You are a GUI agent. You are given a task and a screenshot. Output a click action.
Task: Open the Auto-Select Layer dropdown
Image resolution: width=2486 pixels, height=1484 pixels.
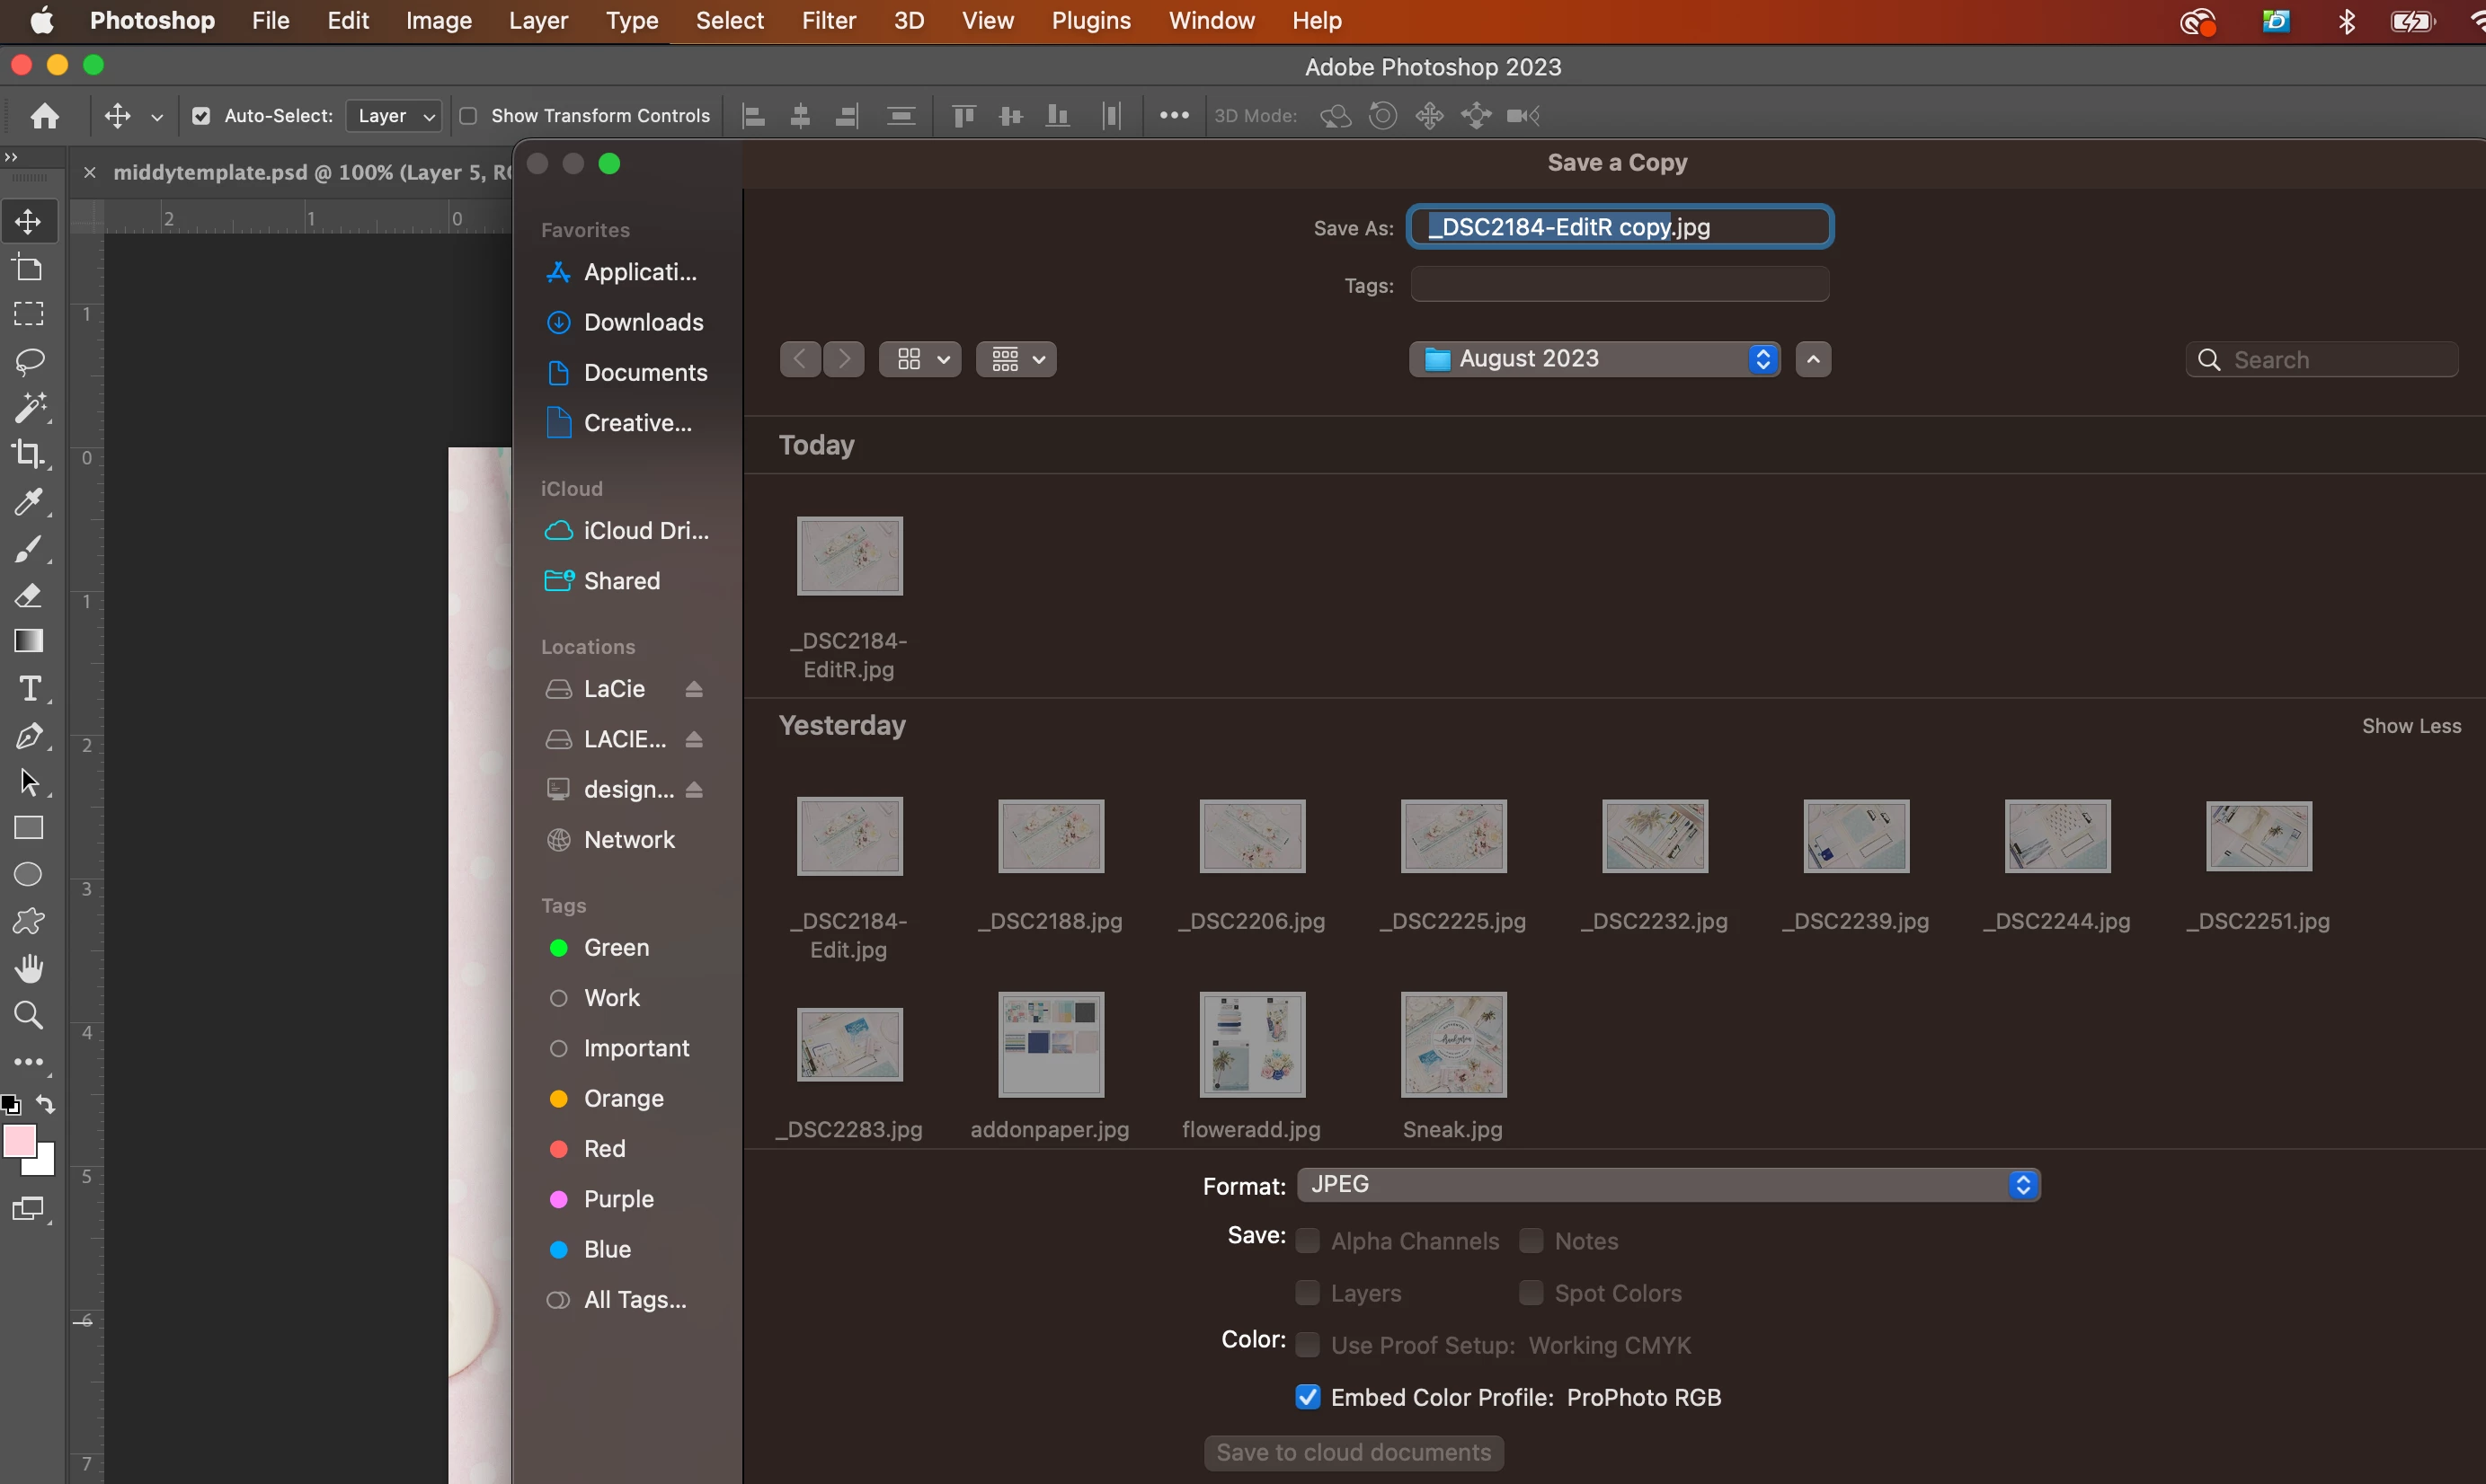[395, 116]
